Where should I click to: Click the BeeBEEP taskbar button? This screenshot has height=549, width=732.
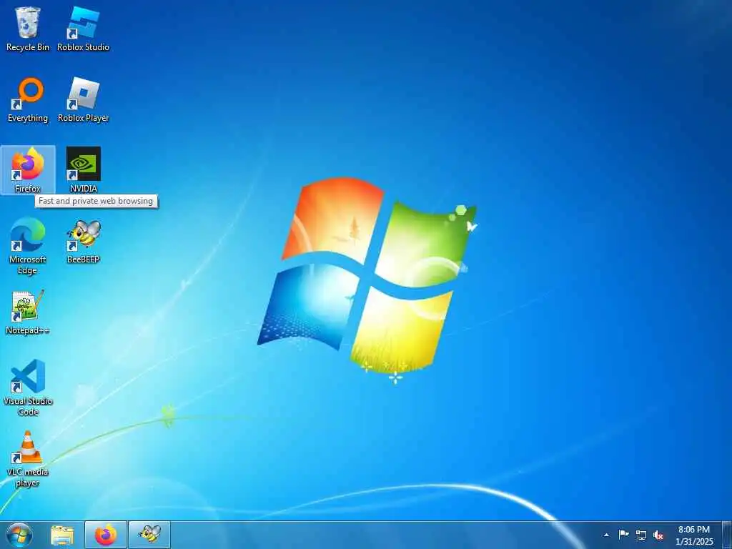point(149,535)
